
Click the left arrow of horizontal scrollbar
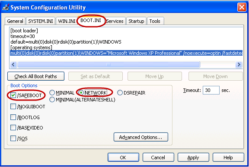coord(13,64)
